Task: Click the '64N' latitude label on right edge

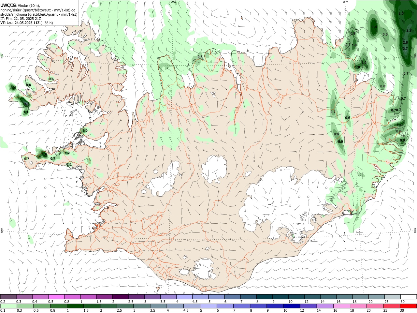Action: pos(415,230)
